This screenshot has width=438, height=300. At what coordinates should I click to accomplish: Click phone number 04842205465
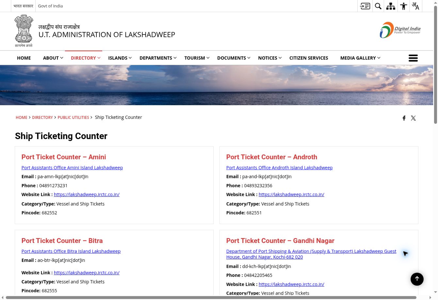(258, 275)
